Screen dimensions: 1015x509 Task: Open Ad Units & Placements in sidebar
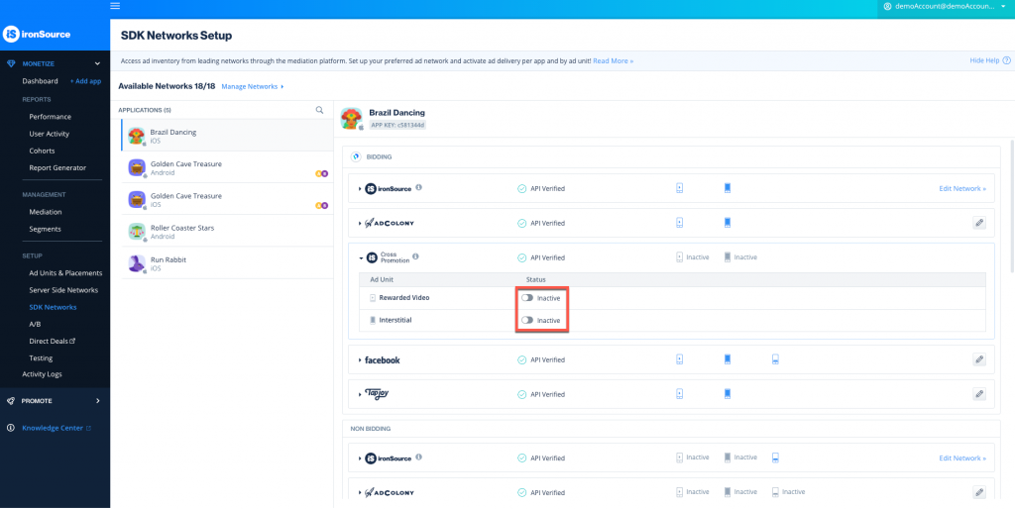[x=65, y=273]
